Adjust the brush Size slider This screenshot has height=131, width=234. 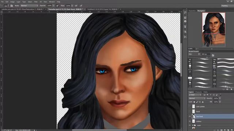[x=207, y=57]
